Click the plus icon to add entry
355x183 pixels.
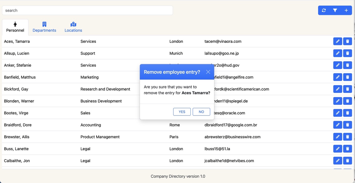pyautogui.click(x=346, y=10)
